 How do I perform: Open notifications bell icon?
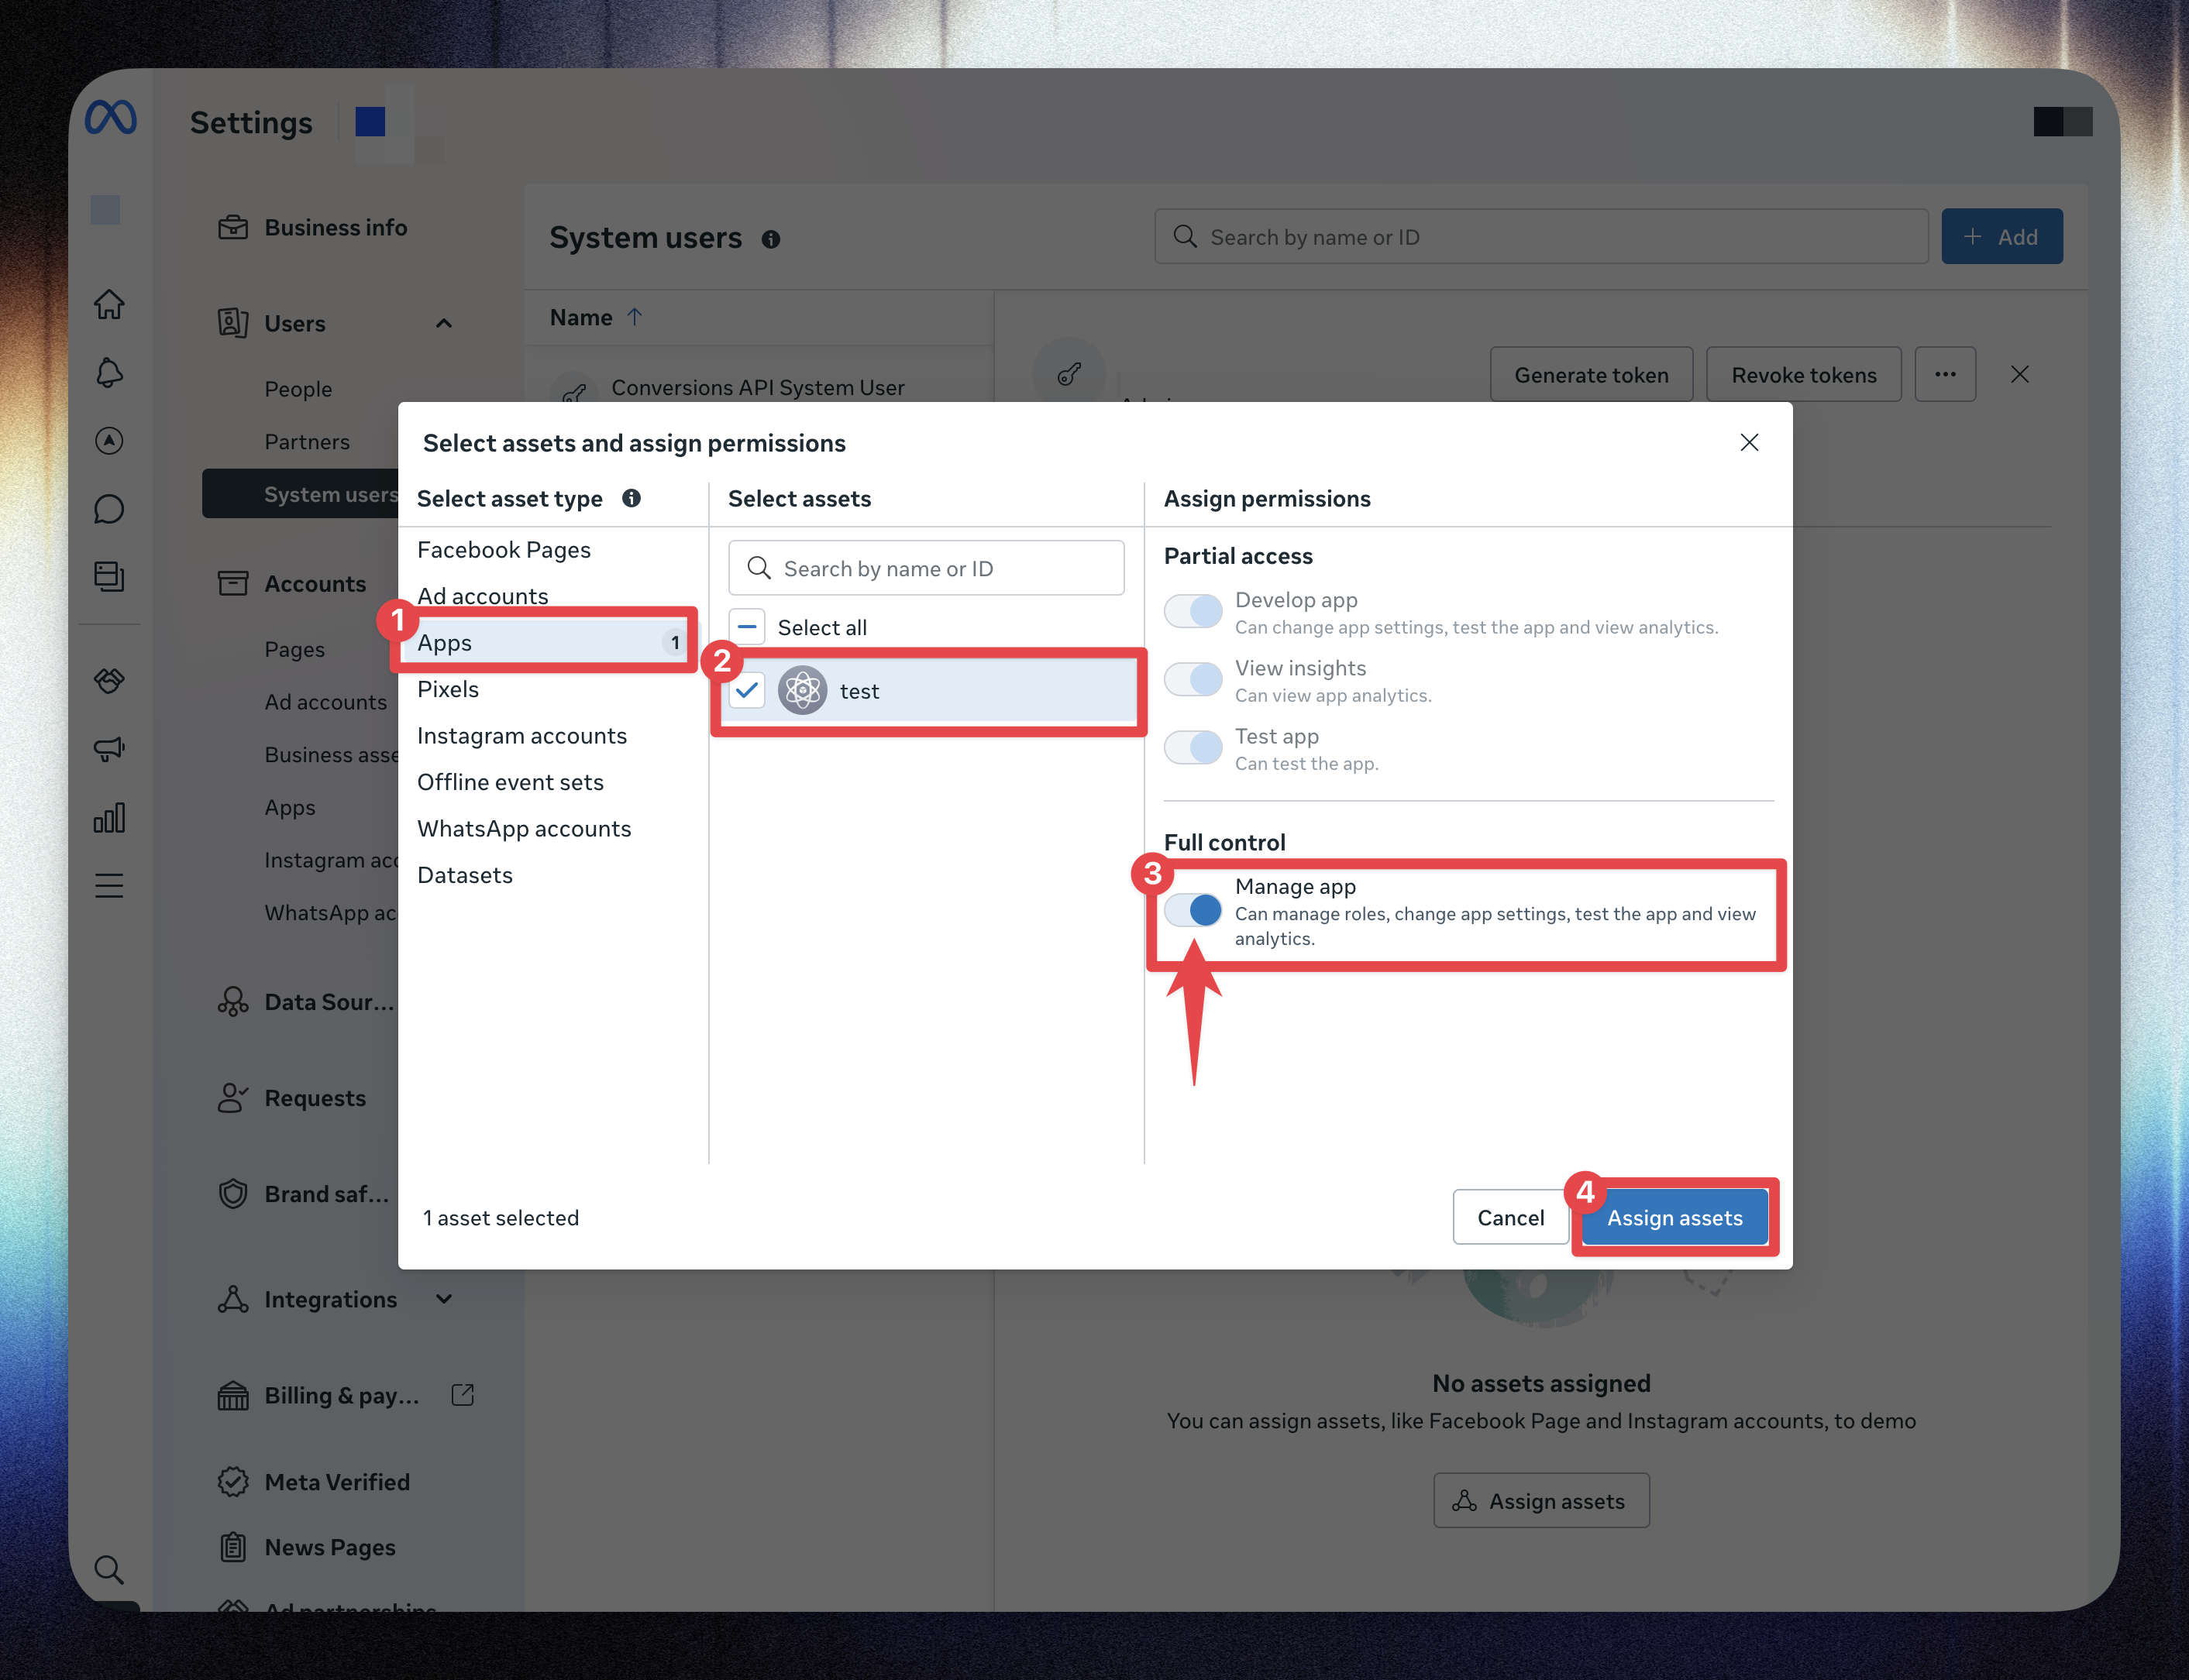[109, 373]
